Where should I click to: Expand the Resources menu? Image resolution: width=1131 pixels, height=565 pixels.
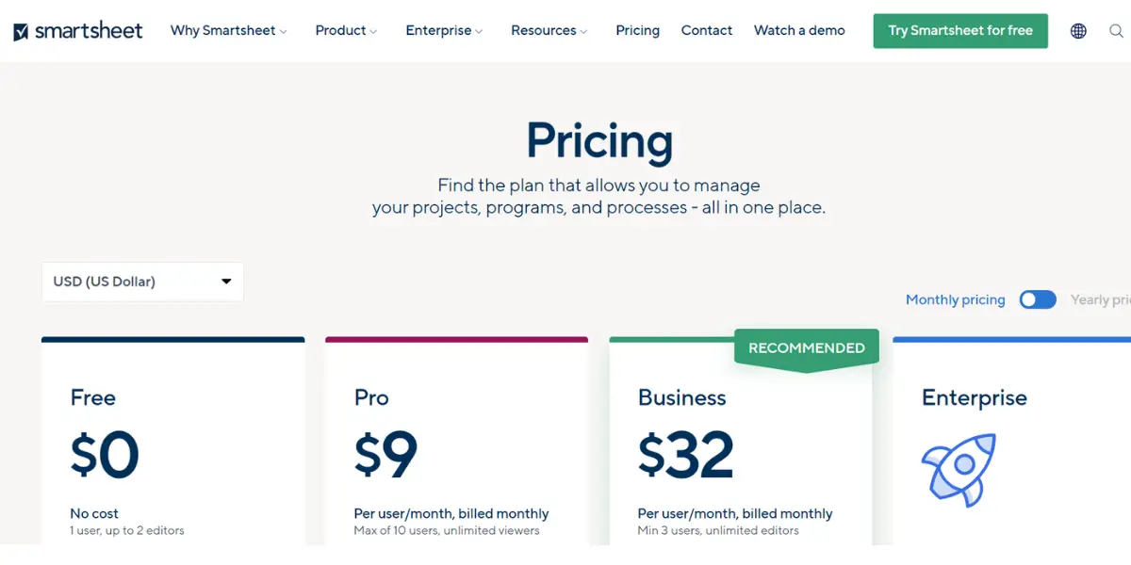click(x=549, y=30)
